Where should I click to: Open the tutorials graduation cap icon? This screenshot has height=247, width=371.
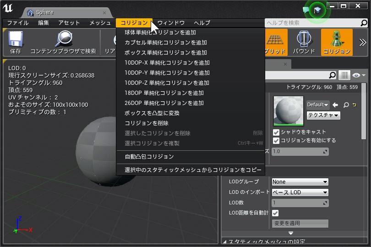tap(317, 10)
